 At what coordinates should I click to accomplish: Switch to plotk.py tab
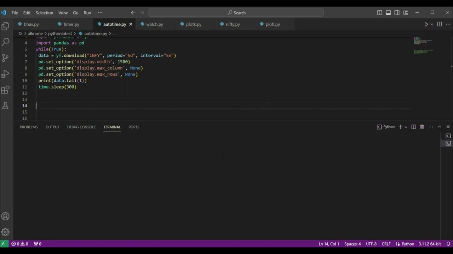194,24
